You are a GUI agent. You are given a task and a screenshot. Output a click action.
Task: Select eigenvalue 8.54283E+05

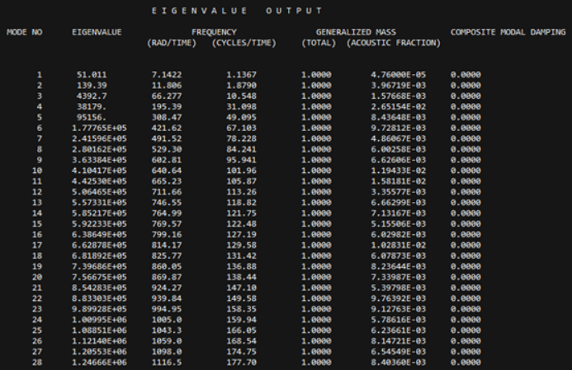tap(99, 288)
